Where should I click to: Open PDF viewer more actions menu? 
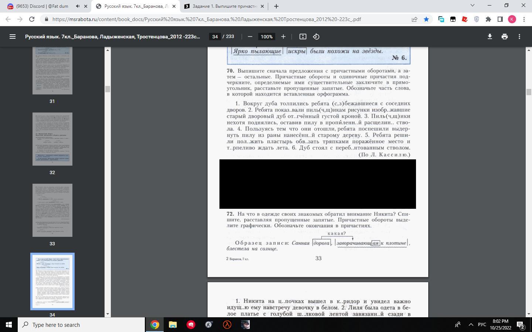point(519,37)
